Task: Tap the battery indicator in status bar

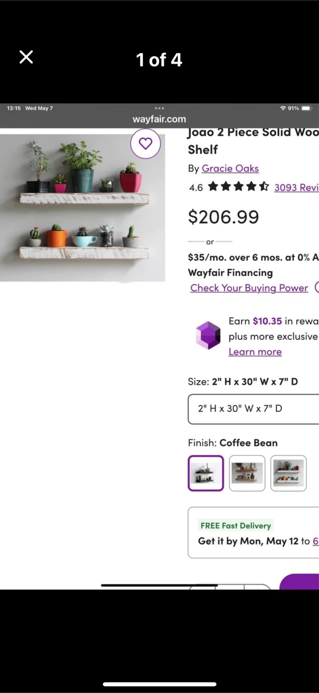Action: [306, 108]
